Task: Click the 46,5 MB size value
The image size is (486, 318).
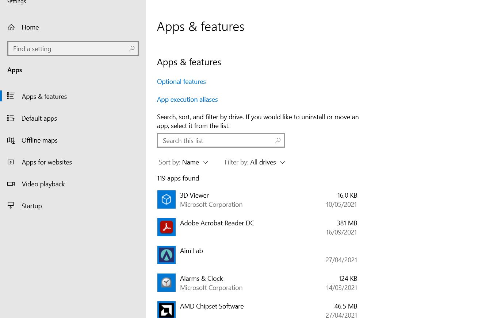Action: (346, 306)
